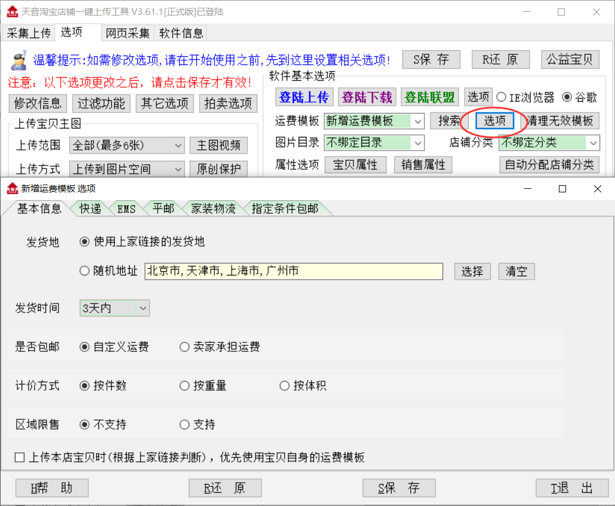The height and width of the screenshot is (506, 615).
Task: Click the random address text field
Action: click(x=294, y=271)
